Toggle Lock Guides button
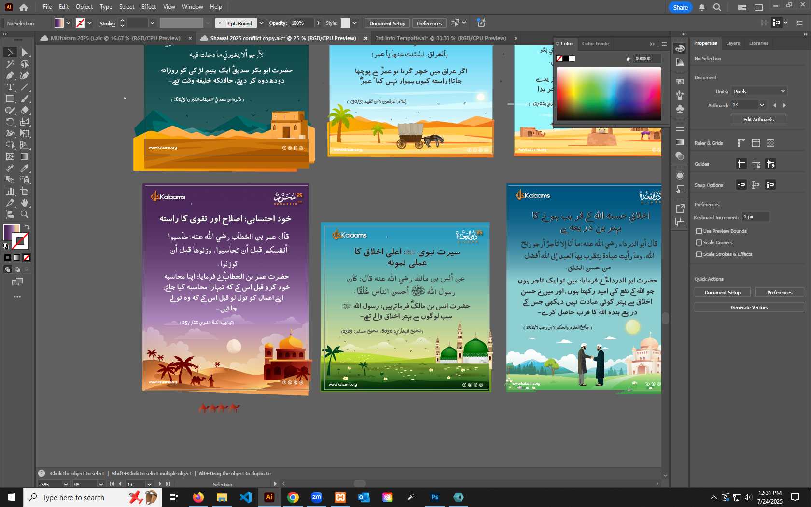The width and height of the screenshot is (811, 507). pos(756,164)
